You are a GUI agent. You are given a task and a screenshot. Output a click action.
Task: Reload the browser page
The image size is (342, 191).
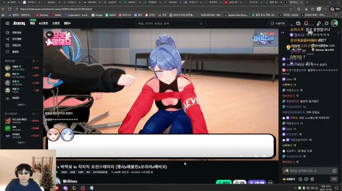pyautogui.click(x=10, y=9)
